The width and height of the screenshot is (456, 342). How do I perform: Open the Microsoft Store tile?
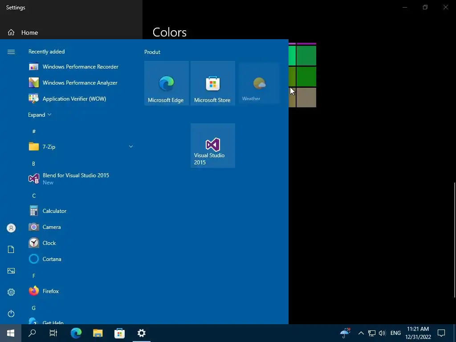click(x=212, y=83)
